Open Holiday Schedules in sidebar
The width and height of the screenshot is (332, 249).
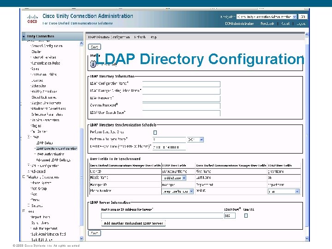click(x=44, y=92)
